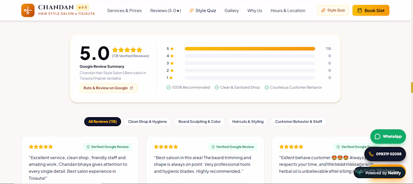
Task: Click the orange scissors salon logo icon
Action: (x=28, y=10)
